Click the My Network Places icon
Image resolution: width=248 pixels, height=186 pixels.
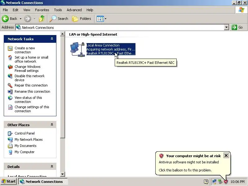click(x=10, y=140)
